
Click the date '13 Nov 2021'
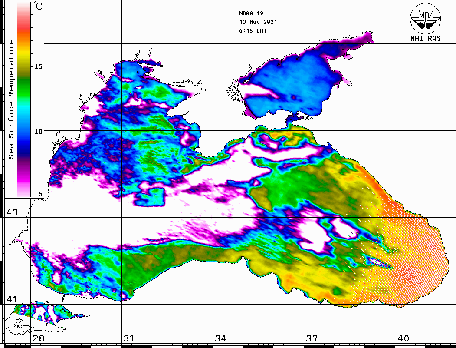(258, 22)
